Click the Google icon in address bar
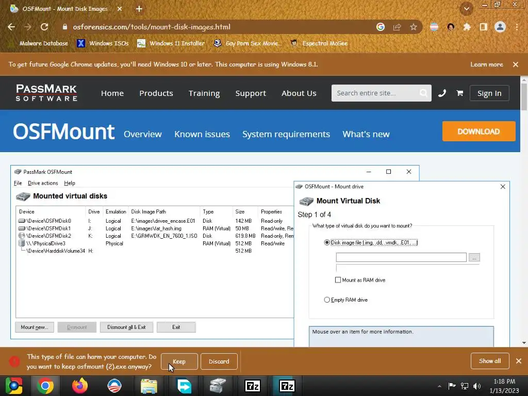Viewport: 528px width, 396px height. pyautogui.click(x=381, y=27)
